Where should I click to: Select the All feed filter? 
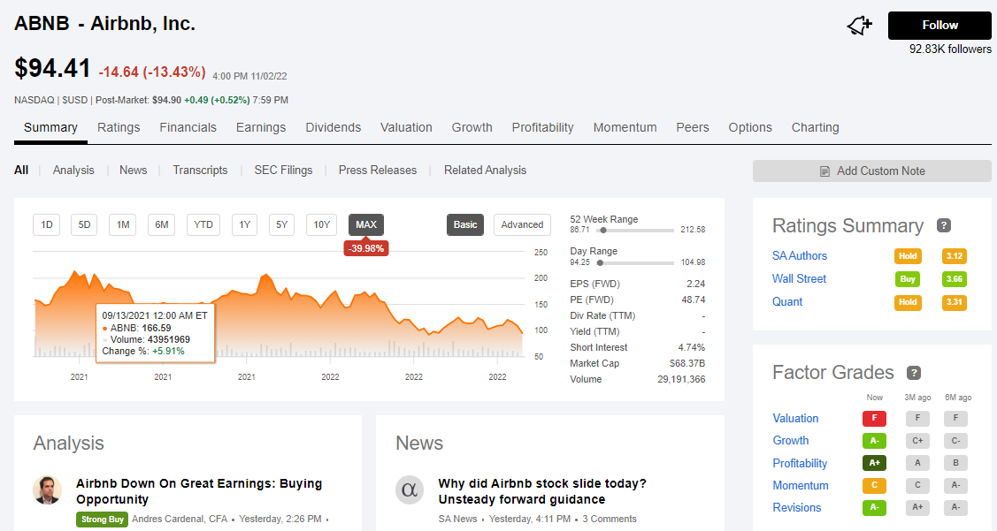(21, 171)
